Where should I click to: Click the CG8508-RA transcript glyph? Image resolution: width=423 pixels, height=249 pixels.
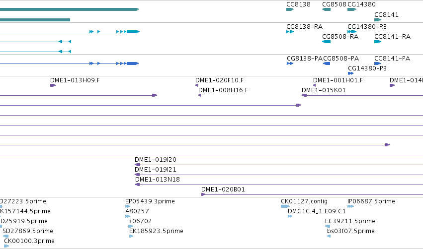327,42
